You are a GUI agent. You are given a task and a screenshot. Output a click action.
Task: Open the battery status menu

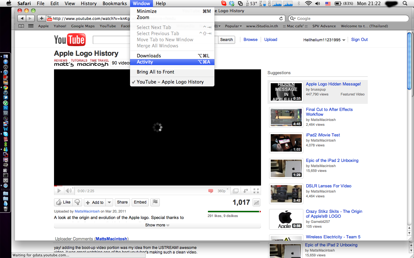point(343,4)
